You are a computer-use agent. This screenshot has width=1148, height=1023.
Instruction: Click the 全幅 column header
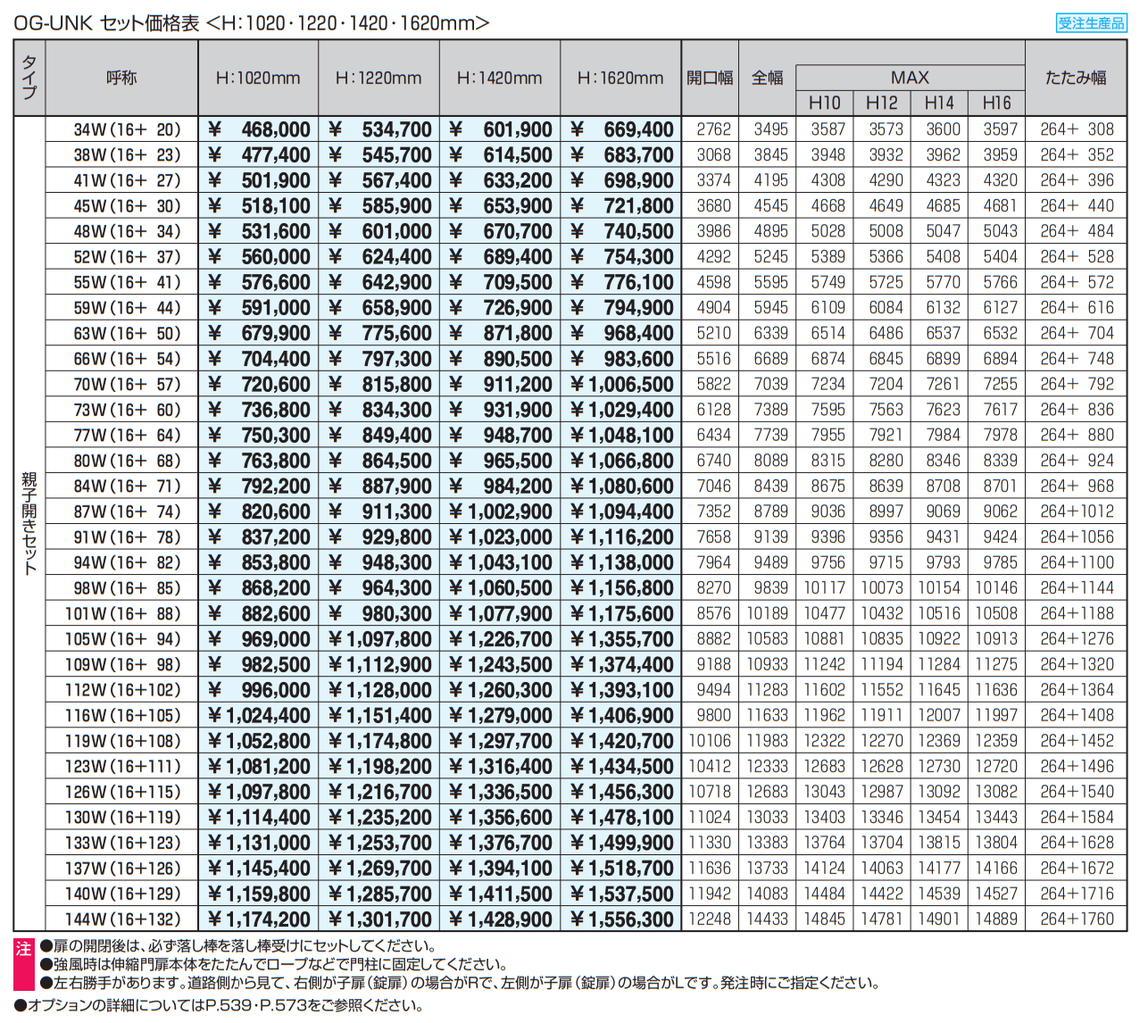(x=767, y=78)
